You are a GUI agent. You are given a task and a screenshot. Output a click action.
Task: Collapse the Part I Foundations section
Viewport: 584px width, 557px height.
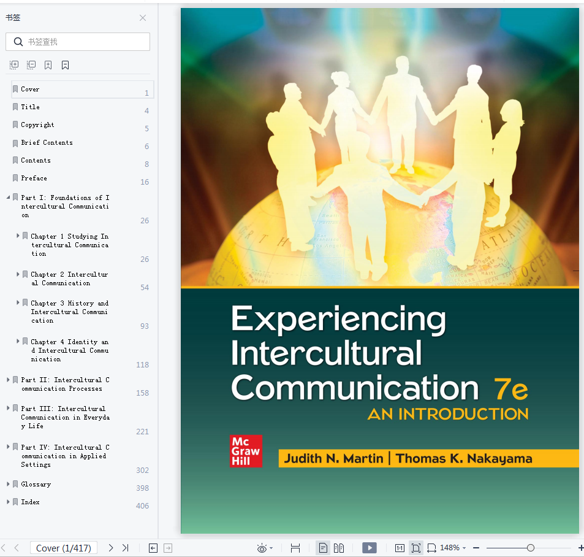coord(8,198)
